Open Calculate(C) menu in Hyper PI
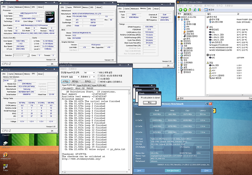252x175 pixels. (68, 88)
